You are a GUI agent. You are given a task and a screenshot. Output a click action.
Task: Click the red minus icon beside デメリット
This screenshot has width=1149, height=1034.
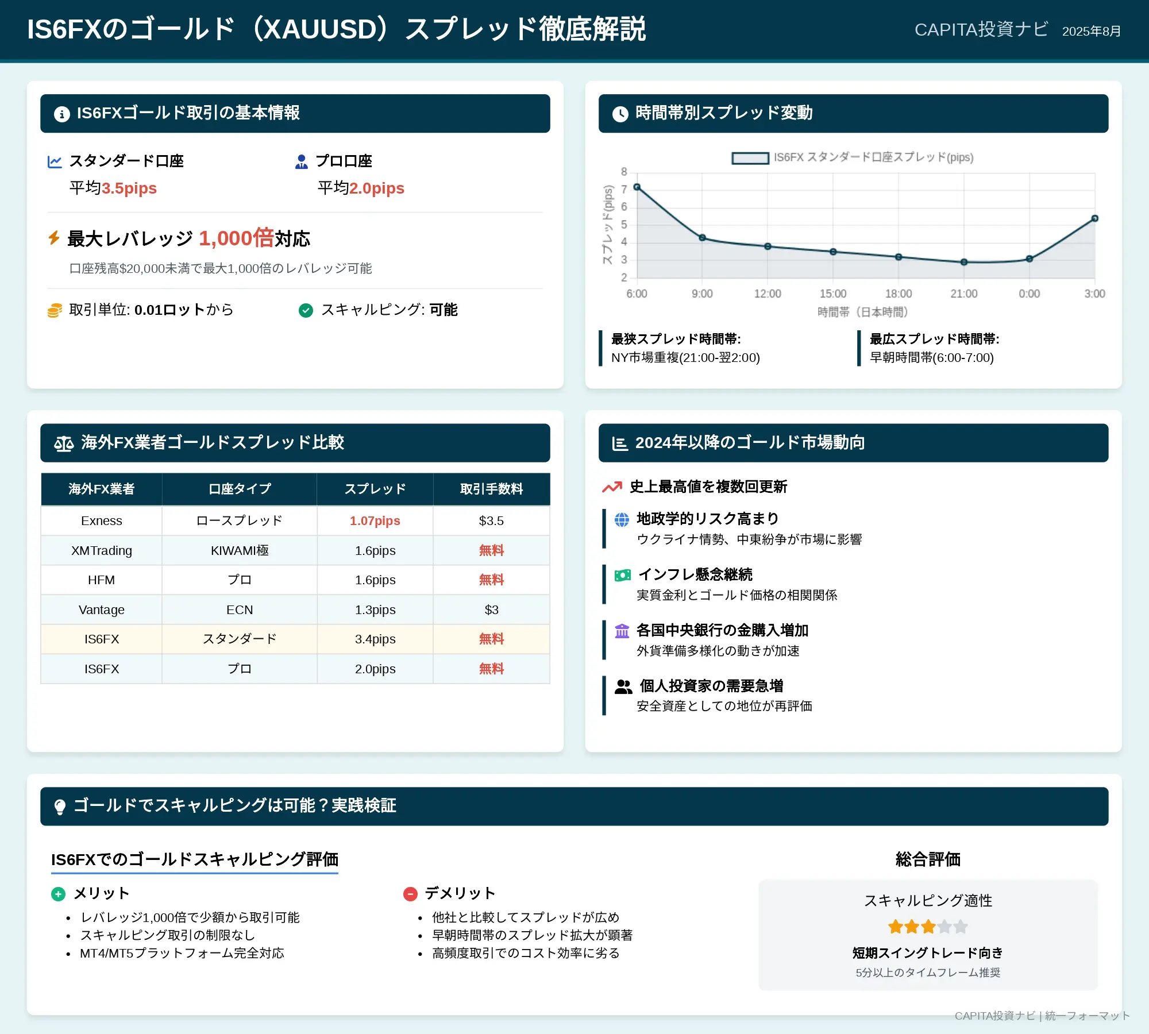[410, 894]
